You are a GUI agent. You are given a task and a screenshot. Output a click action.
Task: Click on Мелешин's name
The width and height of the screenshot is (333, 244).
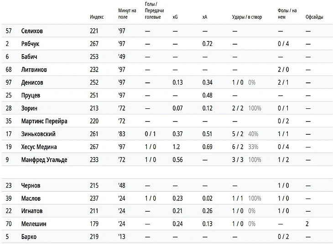33,224
